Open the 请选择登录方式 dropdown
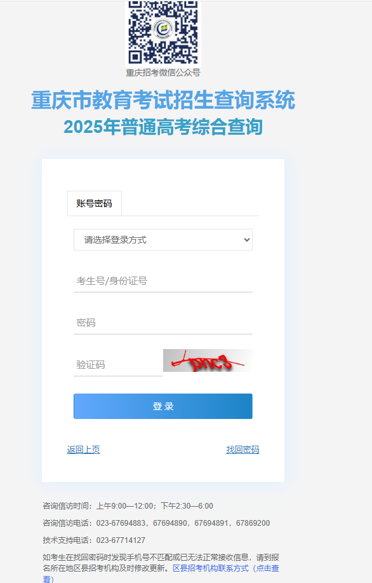 (163, 240)
